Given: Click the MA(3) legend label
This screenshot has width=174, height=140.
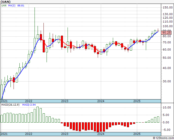Looking at the screenshot, I should pos(12,6).
